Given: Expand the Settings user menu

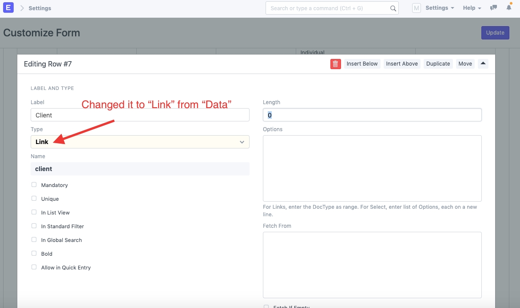Looking at the screenshot, I should [x=440, y=8].
